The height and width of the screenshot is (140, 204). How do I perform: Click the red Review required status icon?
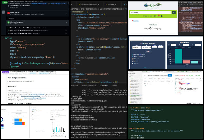coord(8,13)
